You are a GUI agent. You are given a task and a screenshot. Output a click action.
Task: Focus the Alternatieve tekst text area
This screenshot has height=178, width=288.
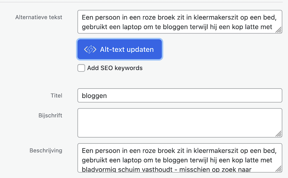(x=179, y=22)
